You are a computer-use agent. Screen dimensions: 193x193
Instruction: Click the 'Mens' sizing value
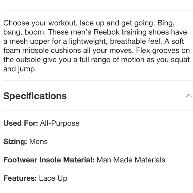38,141
